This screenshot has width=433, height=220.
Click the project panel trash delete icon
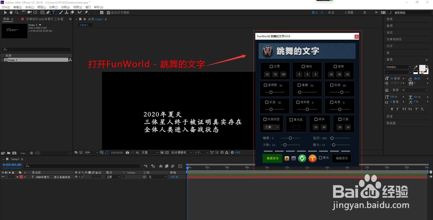coord(32,153)
